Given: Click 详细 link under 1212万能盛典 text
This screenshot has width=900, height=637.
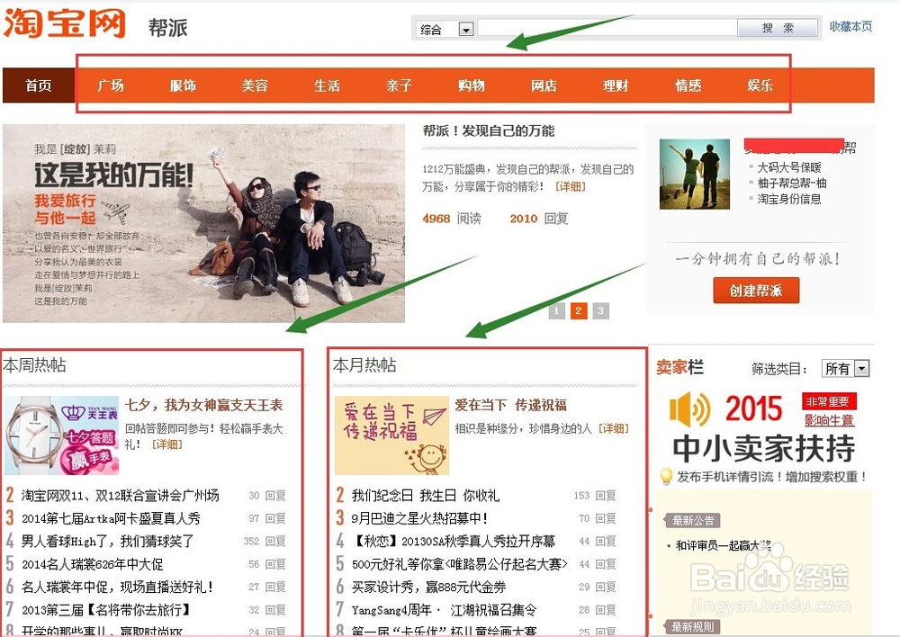Looking at the screenshot, I should [x=570, y=186].
